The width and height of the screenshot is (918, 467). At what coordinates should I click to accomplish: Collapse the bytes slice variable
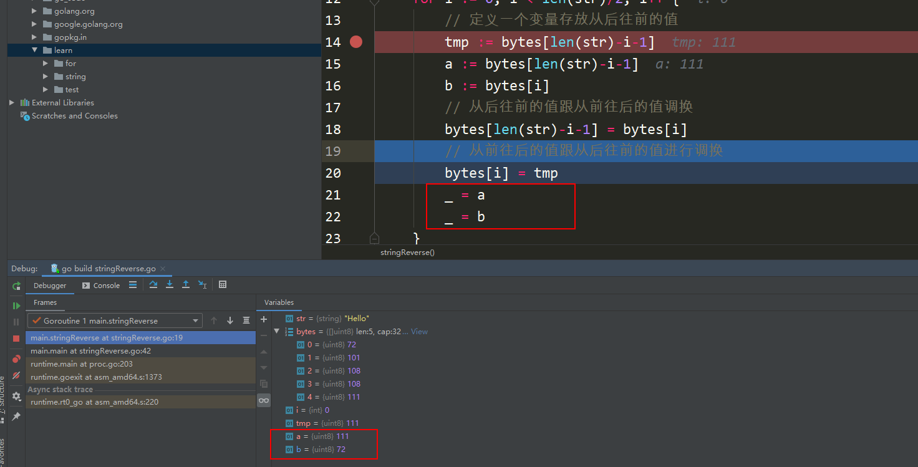click(x=277, y=332)
